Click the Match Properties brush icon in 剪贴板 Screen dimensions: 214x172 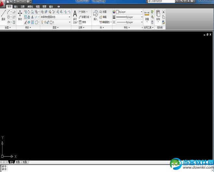163,22
